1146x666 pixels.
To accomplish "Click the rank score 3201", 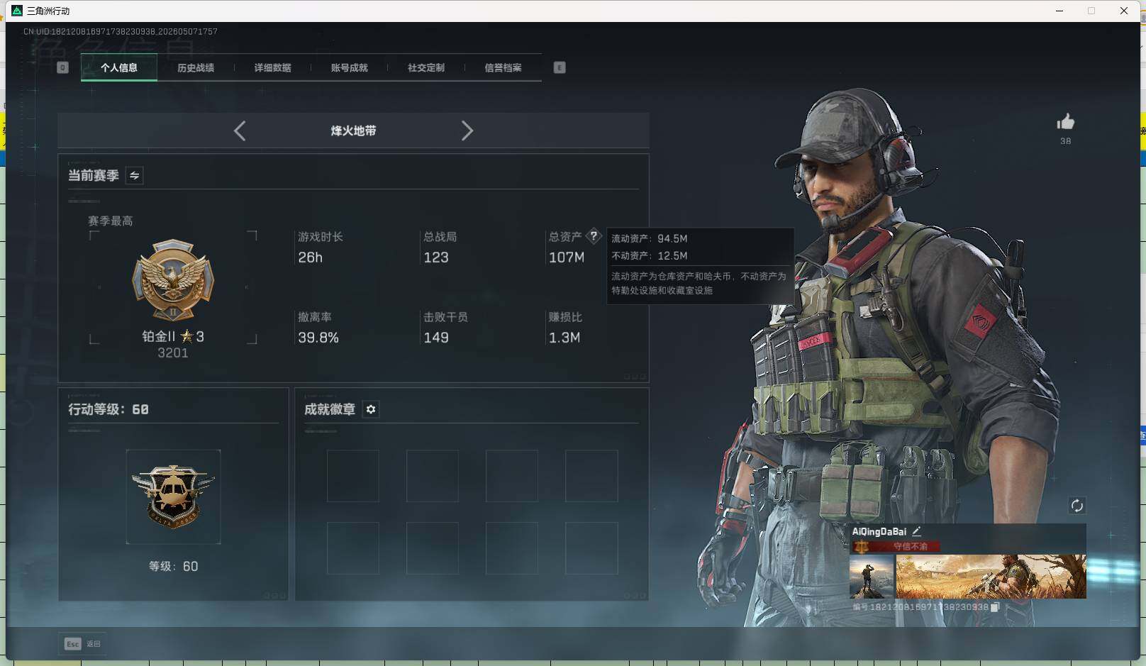I will (173, 353).
